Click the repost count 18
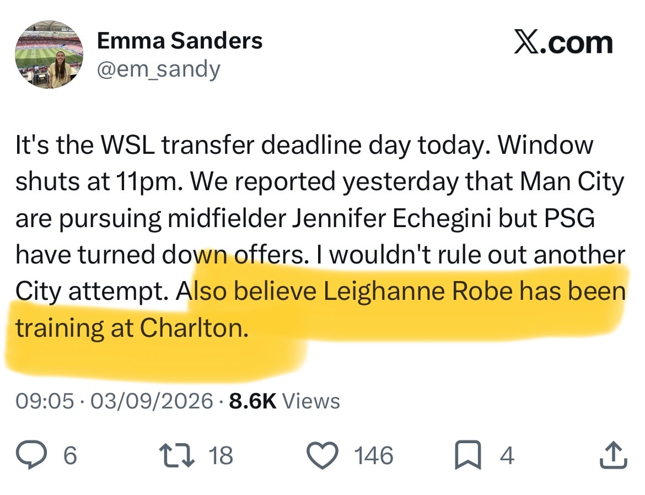 pos(221,455)
